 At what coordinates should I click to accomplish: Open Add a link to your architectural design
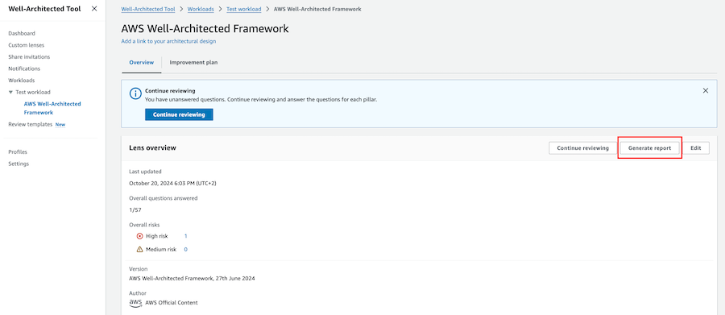click(168, 41)
